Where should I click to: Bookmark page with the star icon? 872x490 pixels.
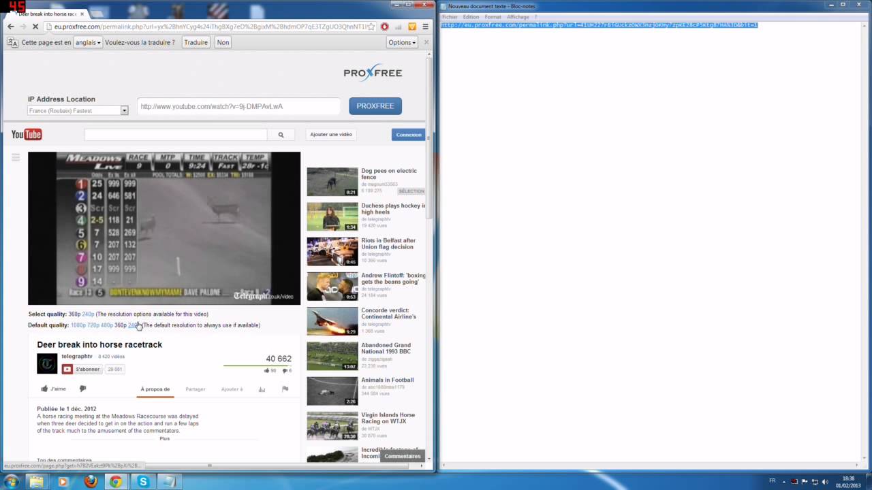click(371, 27)
